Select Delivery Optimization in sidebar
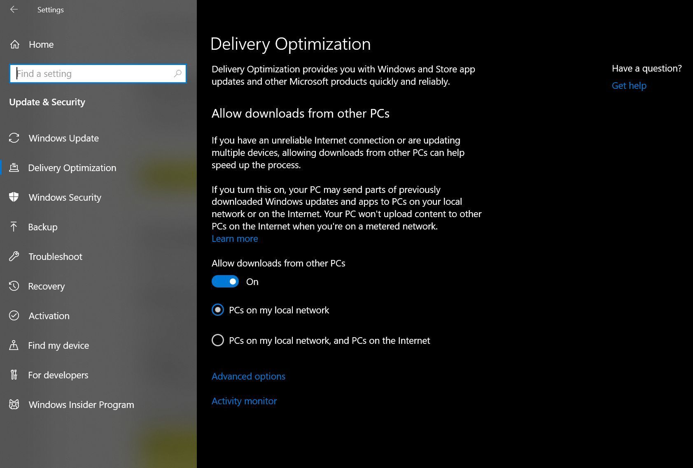 click(x=72, y=168)
